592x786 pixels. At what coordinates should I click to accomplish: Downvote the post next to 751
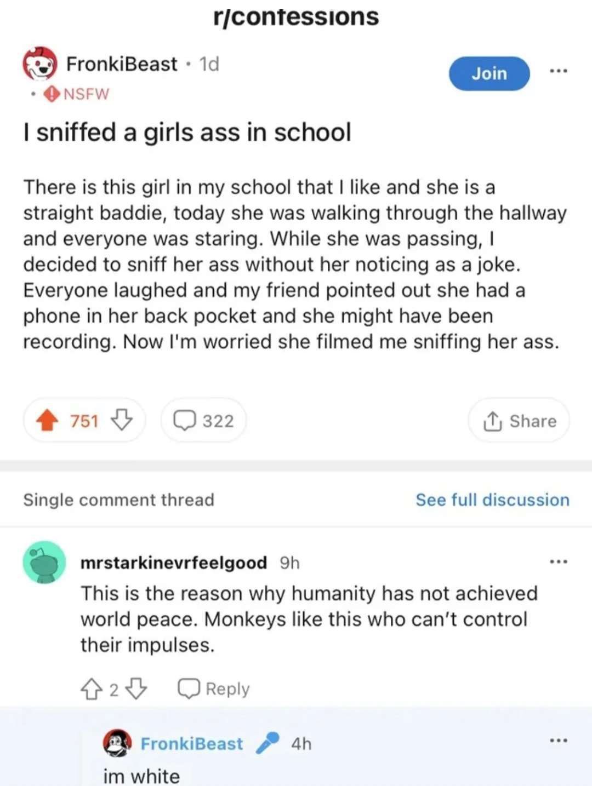122,421
